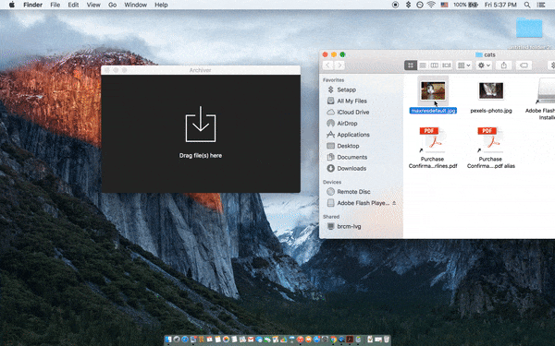Open the Window menu
Image resolution: width=555 pixels, height=346 pixels.
[x=135, y=5]
